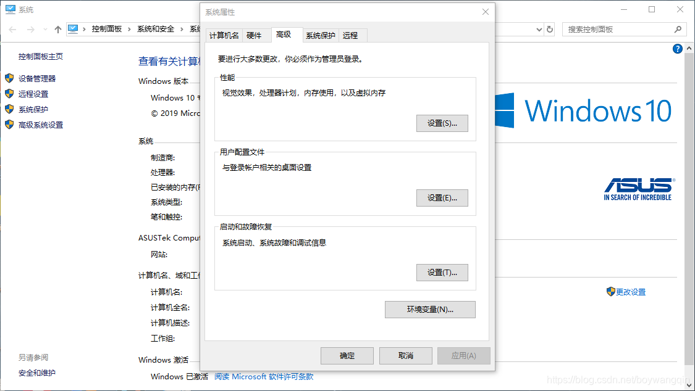Image resolution: width=695 pixels, height=391 pixels.
Task: Maximize the 系统 window
Action: (652, 9)
